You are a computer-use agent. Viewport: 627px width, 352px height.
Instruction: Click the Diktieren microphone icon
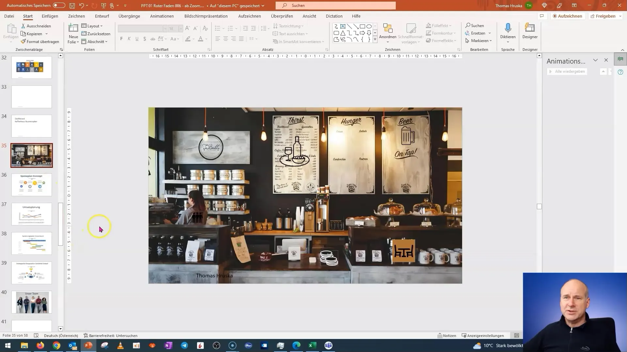(508, 28)
